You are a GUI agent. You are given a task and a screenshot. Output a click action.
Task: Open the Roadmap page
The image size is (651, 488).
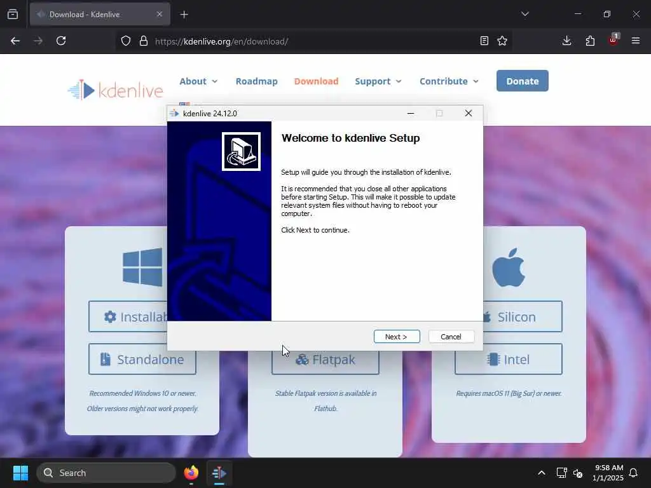[x=257, y=81]
